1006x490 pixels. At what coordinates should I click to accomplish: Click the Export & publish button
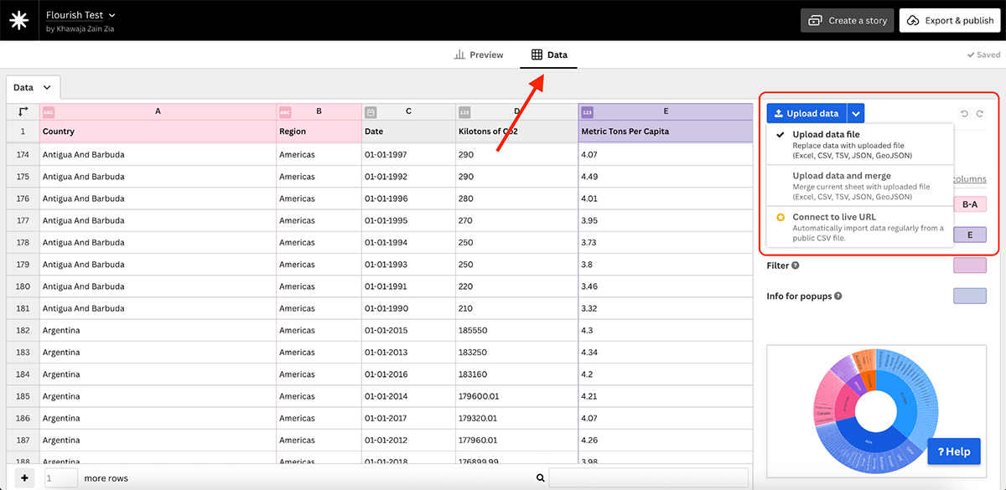950,21
